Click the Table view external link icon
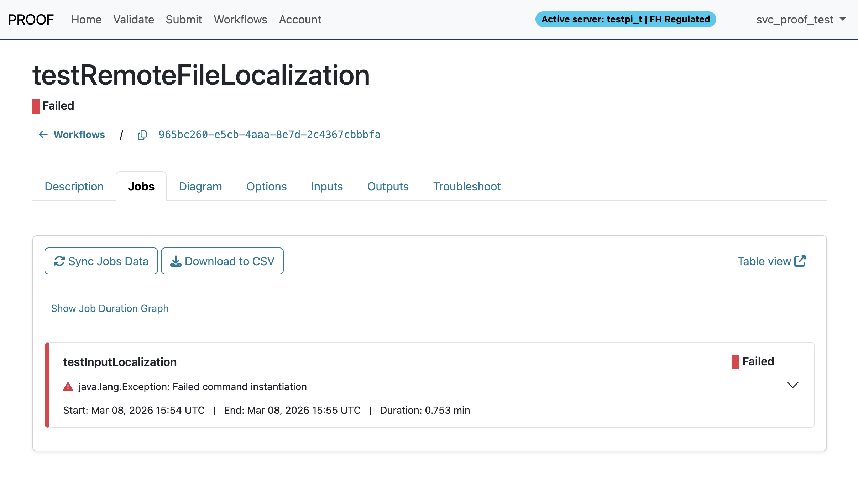This screenshot has height=502, width=858. click(800, 261)
